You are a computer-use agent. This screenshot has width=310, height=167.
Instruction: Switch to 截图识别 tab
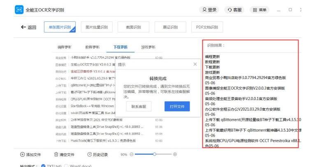134,27
